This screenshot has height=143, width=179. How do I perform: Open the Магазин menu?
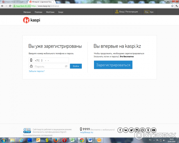[x=27, y=12]
